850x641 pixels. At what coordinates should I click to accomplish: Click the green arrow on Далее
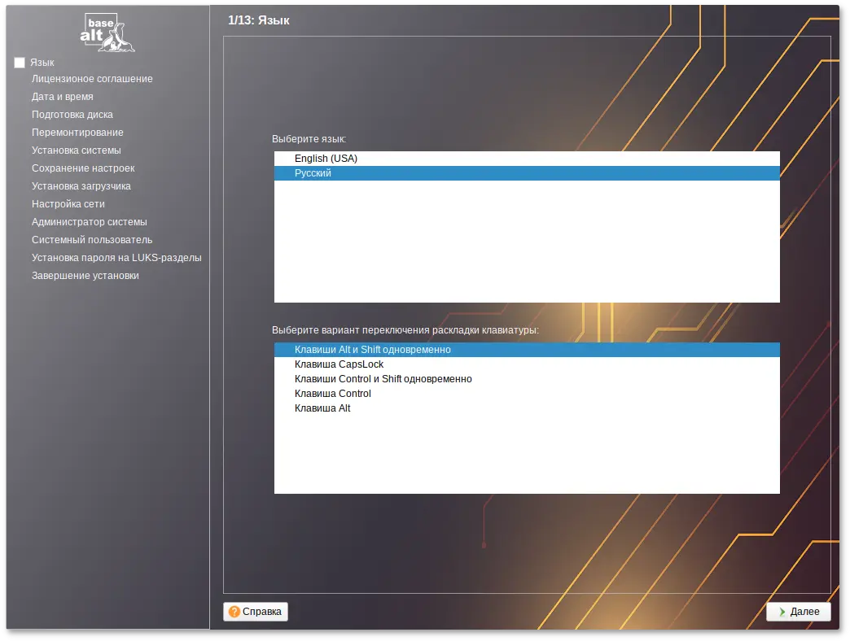point(782,612)
